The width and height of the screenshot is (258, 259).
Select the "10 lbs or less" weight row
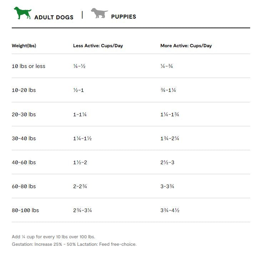(29, 66)
